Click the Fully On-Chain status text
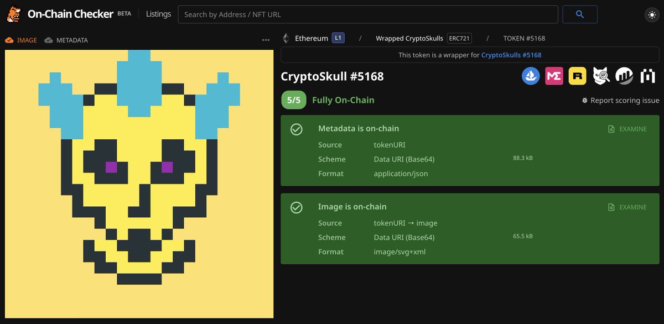 [x=343, y=100]
